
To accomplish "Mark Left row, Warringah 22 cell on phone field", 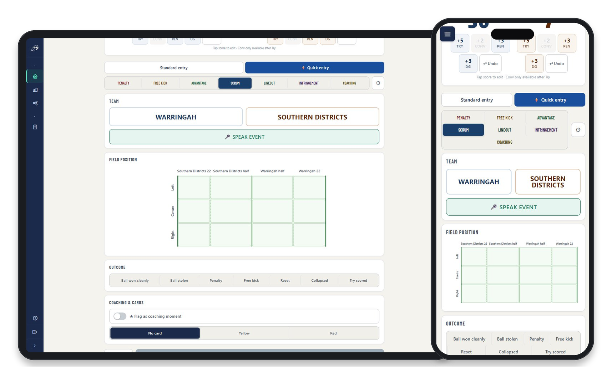I will 564,257.
